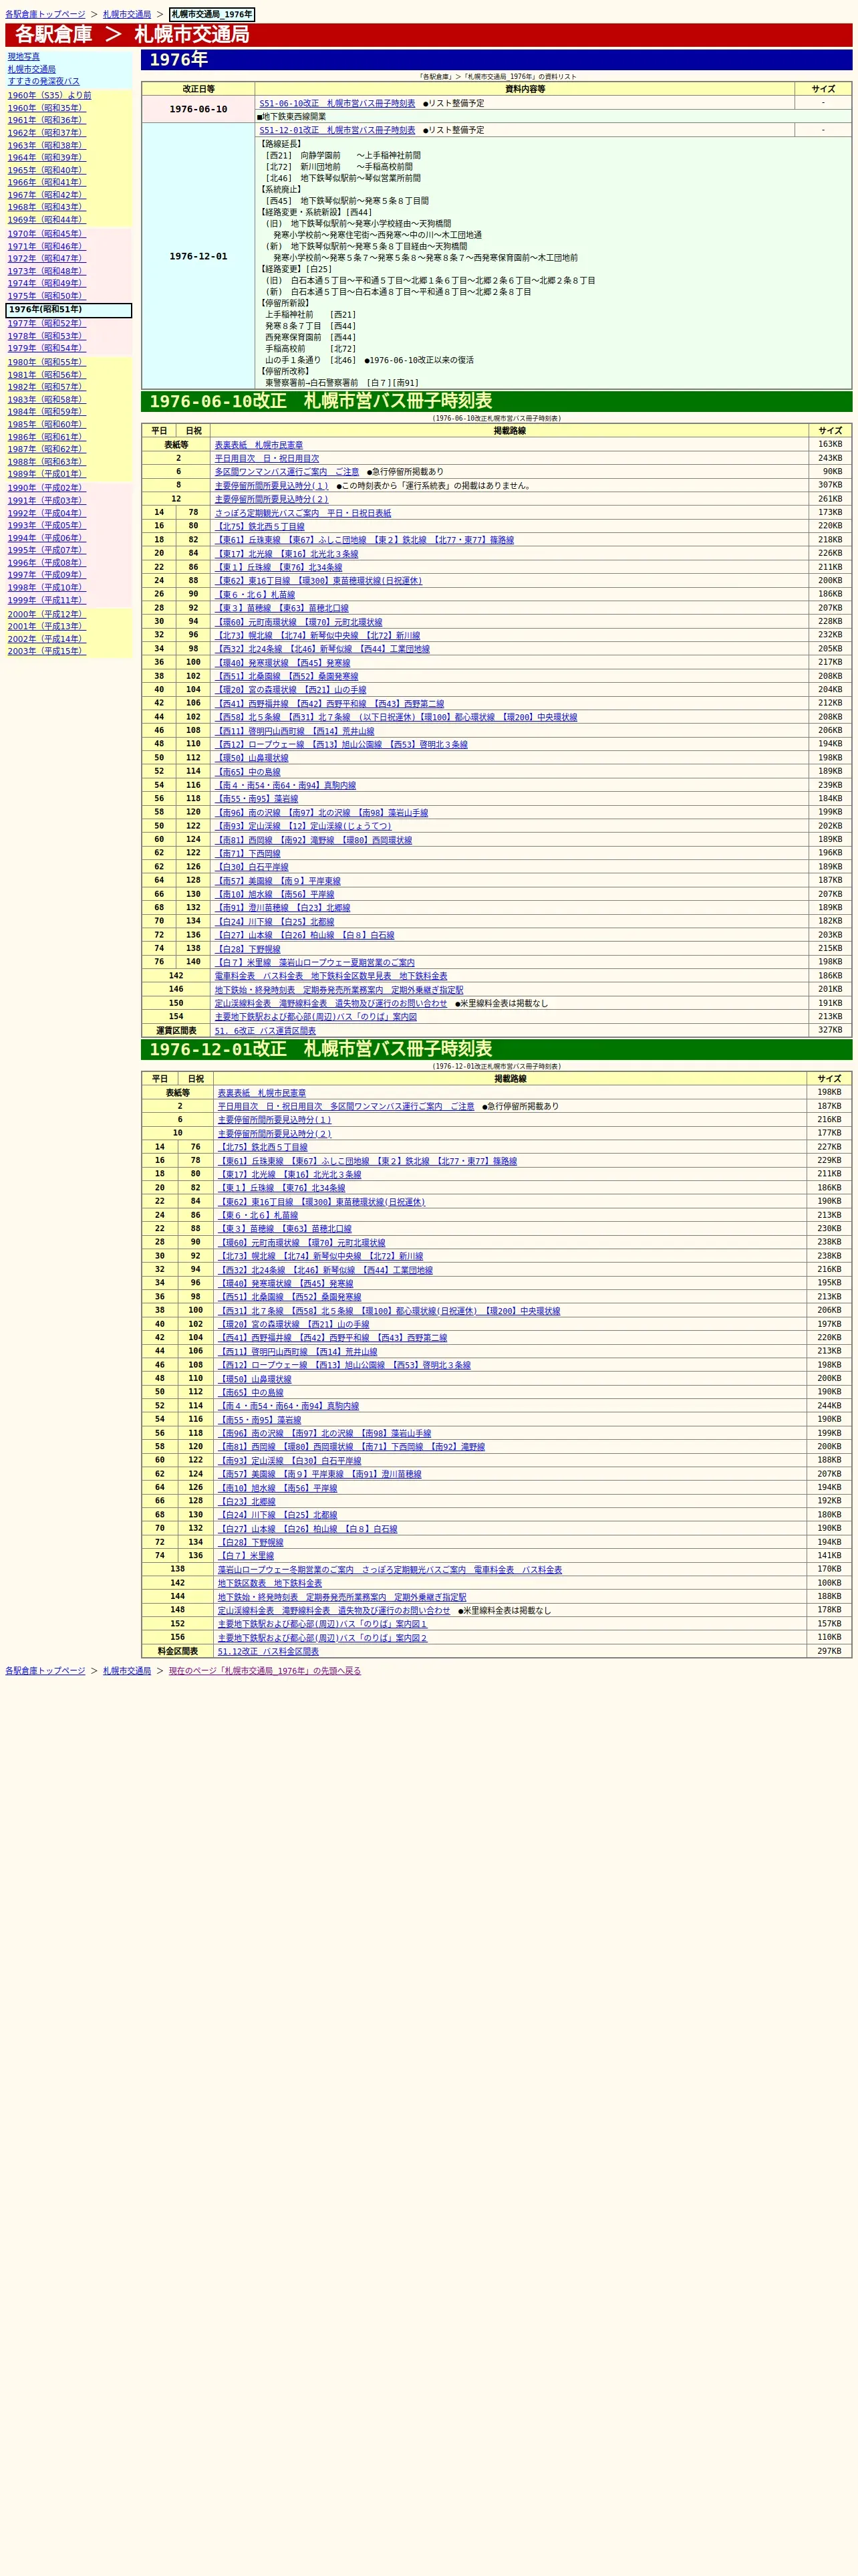Click the 1976-06-10 revision date cell
Image resolution: width=858 pixels, height=2576 pixels.
198,110
